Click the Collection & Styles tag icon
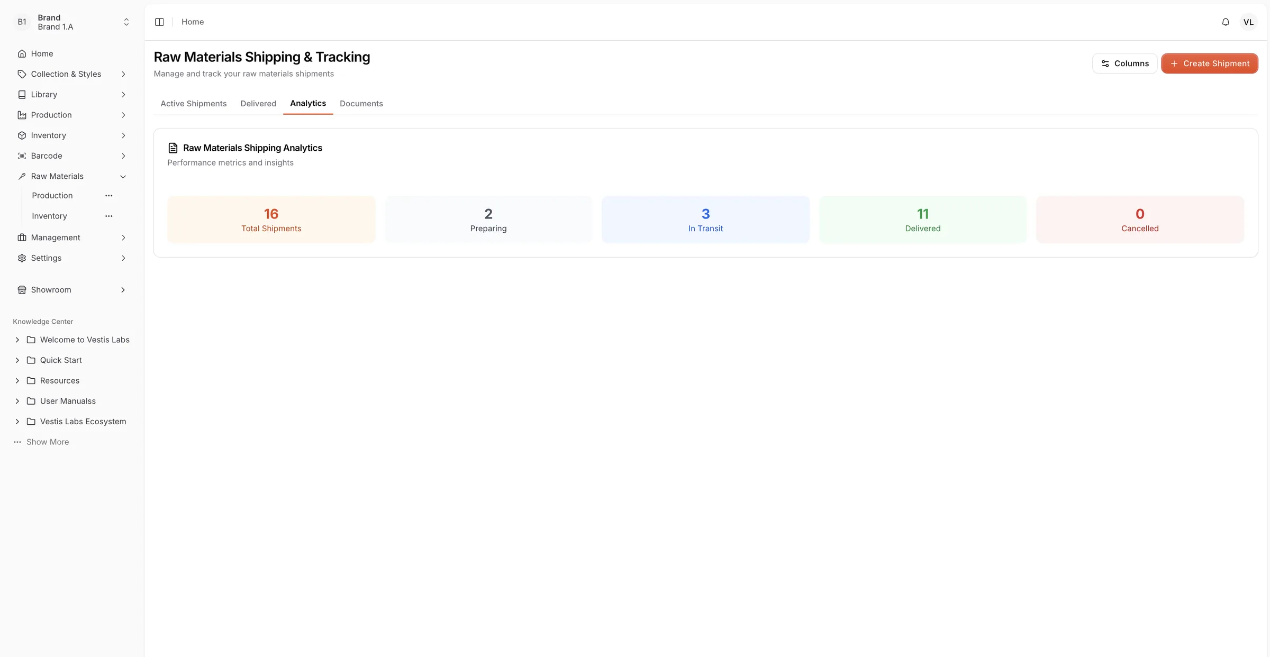The height and width of the screenshot is (657, 1270). pos(22,74)
